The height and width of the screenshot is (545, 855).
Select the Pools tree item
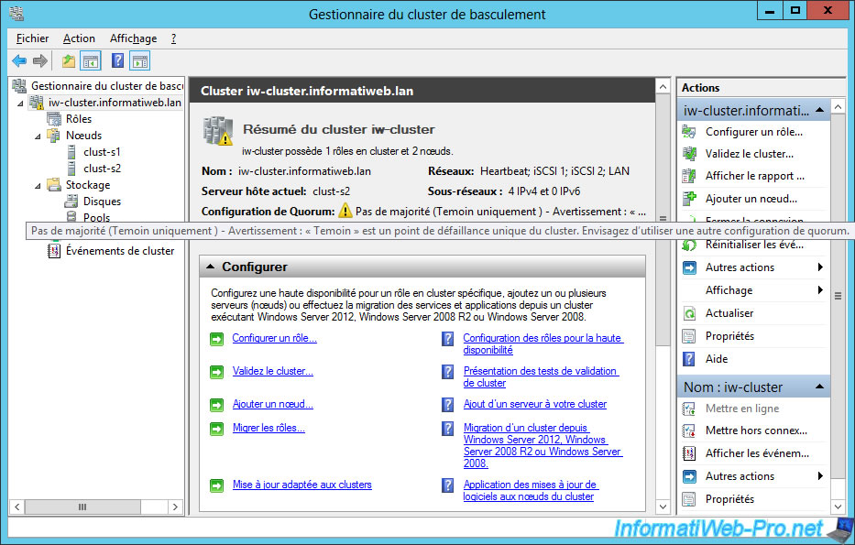pyautogui.click(x=96, y=217)
